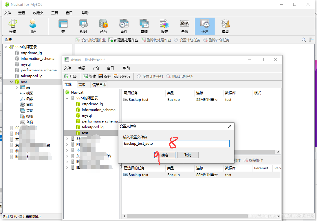The height and width of the screenshot is (221, 317).
Task: Click 删除批处理作业 in main toolbar
Action: (x=156, y=40)
